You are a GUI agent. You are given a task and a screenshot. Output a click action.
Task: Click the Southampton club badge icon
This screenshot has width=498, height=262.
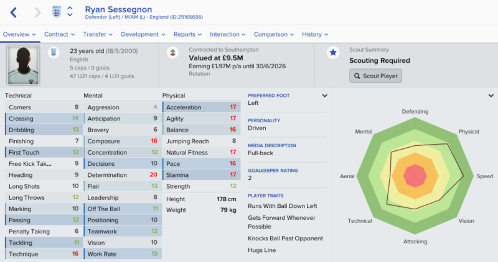[x=172, y=53]
